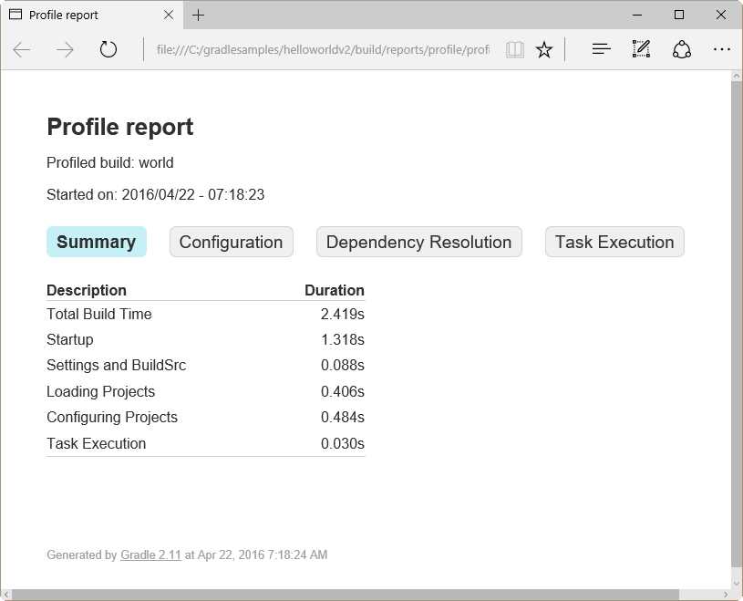
Task: View the Dependency Resolution section
Action: pos(418,242)
